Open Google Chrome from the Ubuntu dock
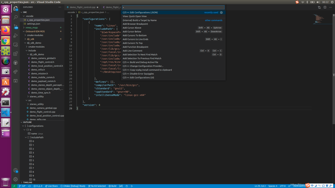The height and width of the screenshot is (188, 335). point(5,40)
